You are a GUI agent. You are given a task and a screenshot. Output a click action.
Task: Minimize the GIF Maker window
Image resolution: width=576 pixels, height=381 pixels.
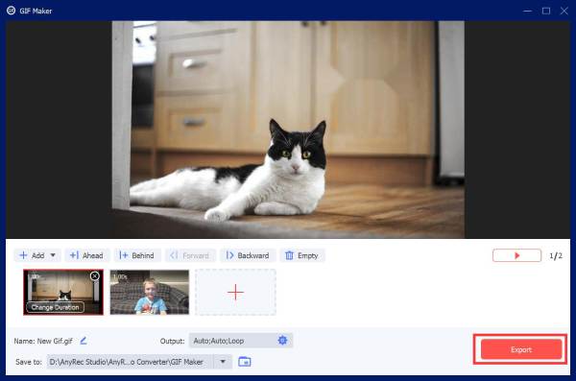coord(527,11)
